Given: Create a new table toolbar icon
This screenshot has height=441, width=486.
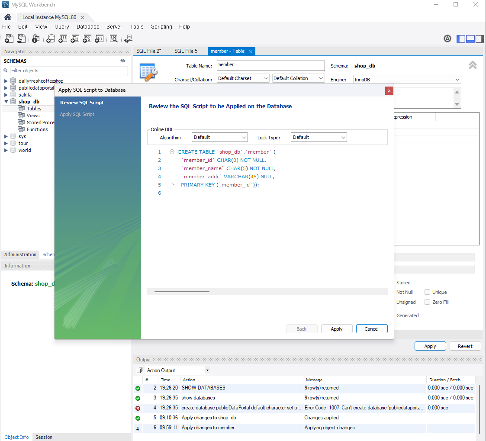Looking at the screenshot, I should point(63,39).
